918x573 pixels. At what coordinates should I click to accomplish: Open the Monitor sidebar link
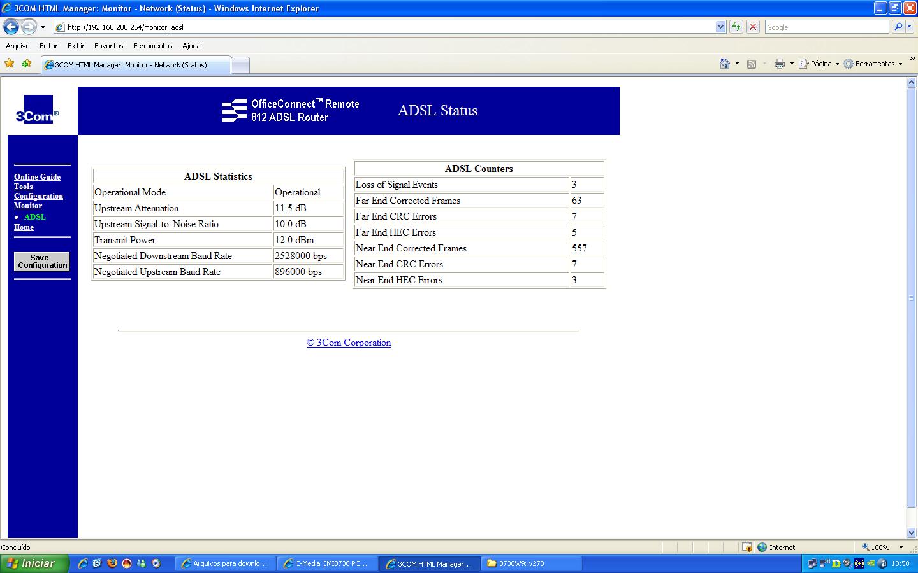click(x=28, y=206)
